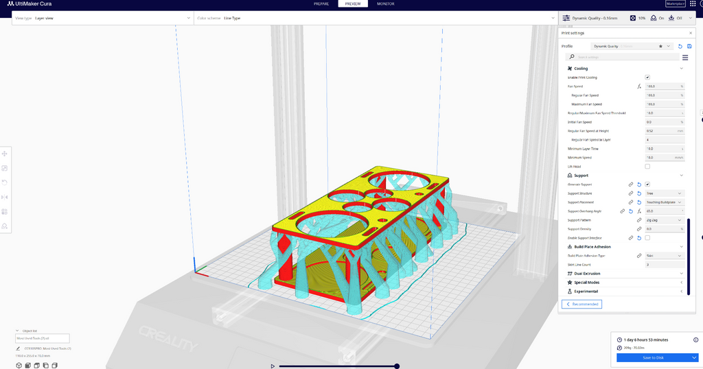703x369 pixels.
Task: Select the Mirror tool in left toolbar
Action: (5, 197)
